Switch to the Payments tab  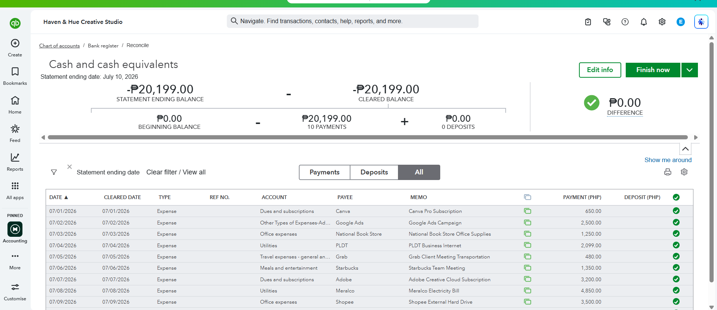coord(325,172)
